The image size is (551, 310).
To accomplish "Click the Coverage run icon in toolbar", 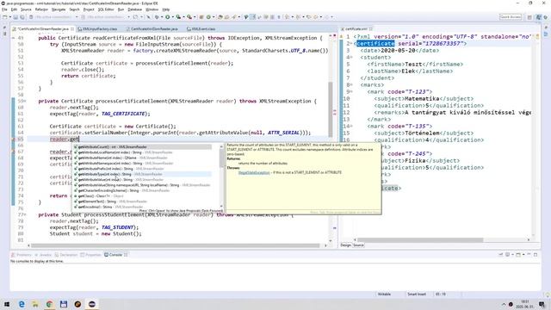I will 178,17.
